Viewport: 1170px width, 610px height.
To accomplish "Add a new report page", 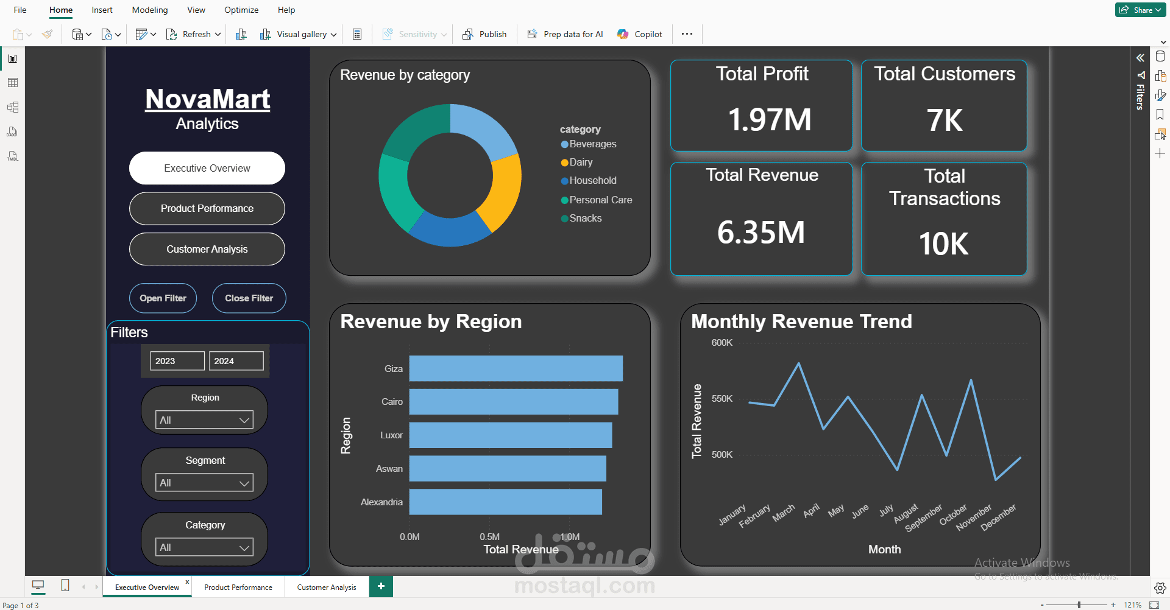I will 381,586.
